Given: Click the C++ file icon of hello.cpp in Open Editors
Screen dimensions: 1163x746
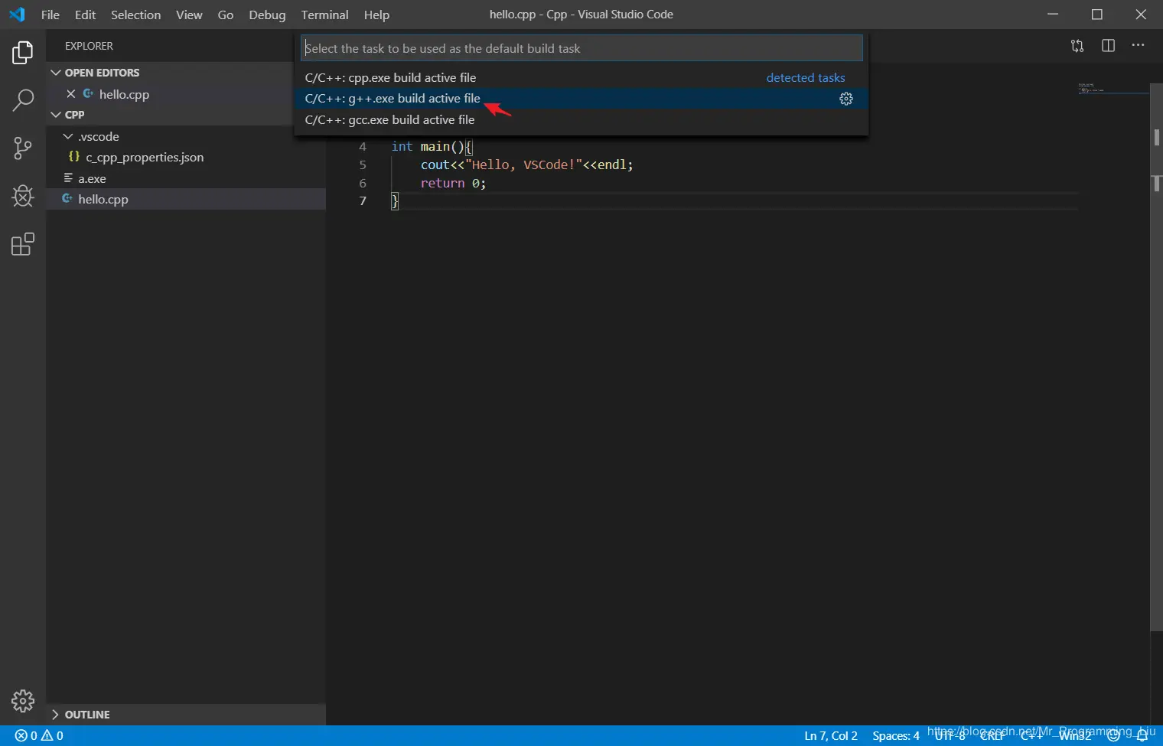Looking at the screenshot, I should (x=88, y=94).
